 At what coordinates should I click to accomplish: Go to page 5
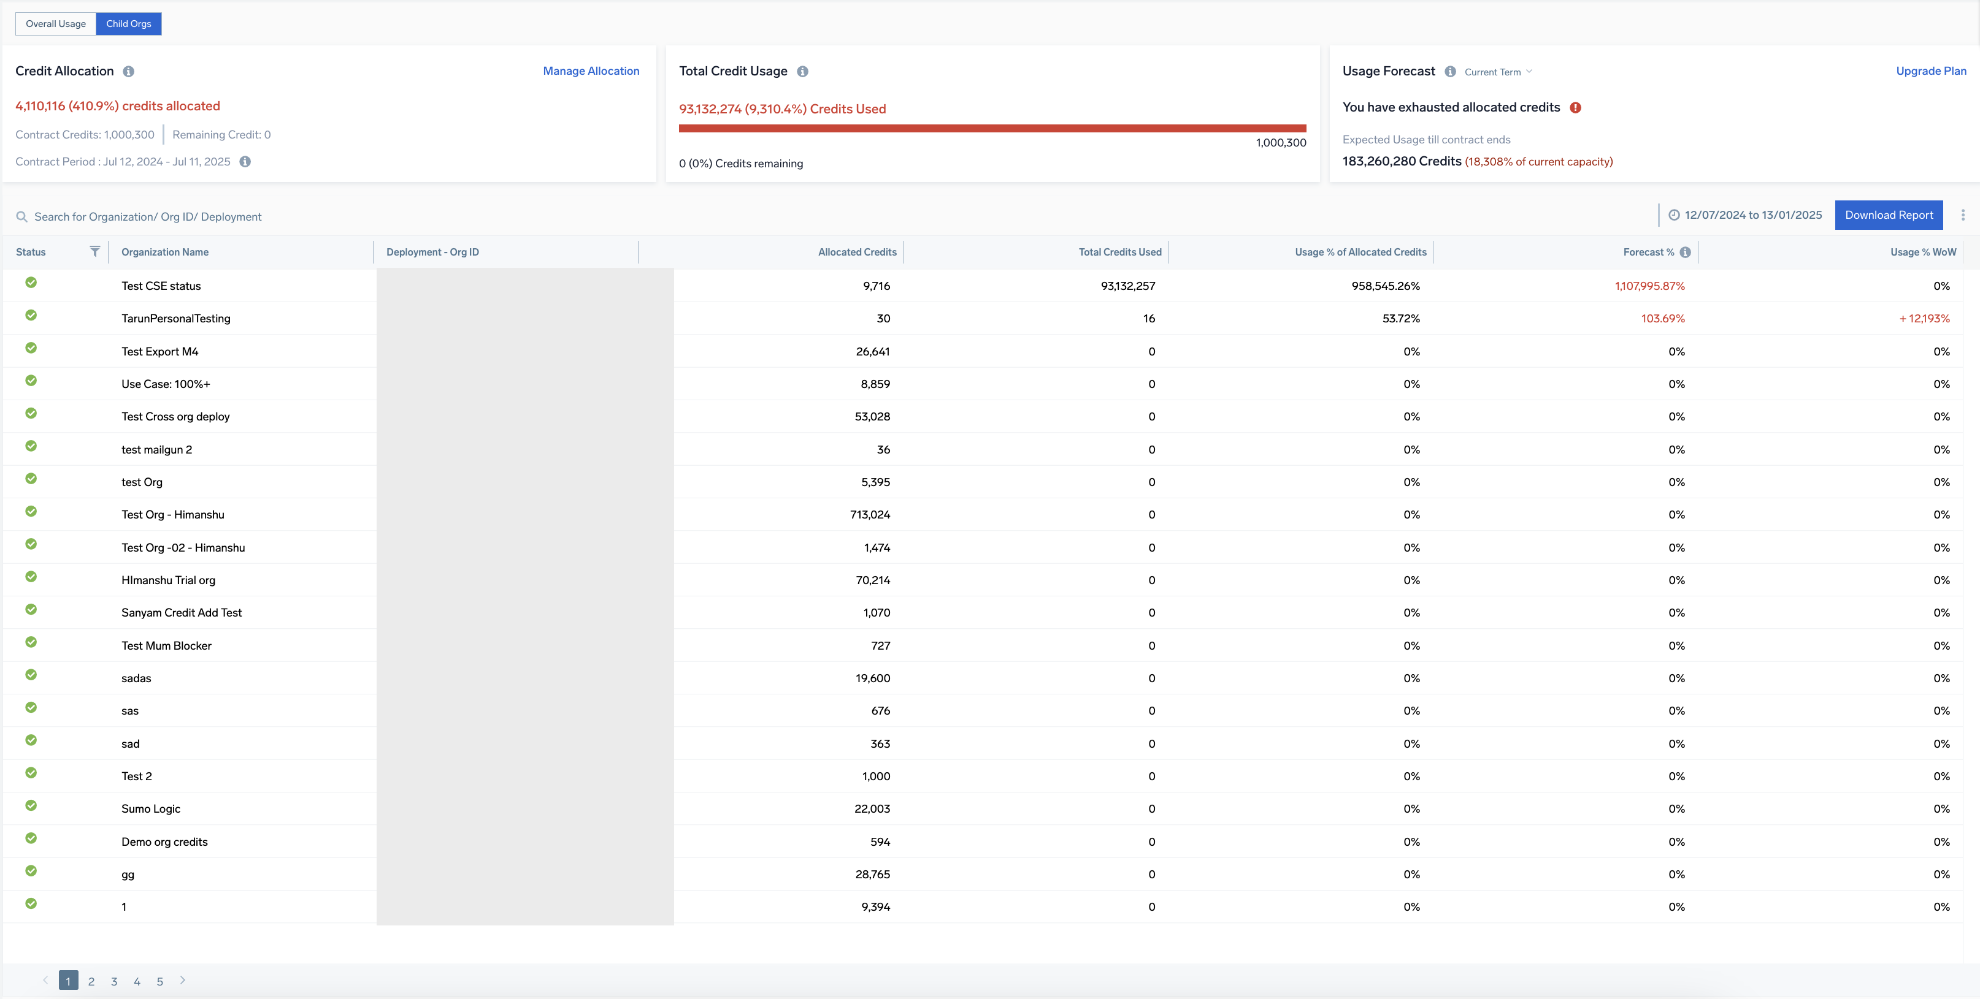pyautogui.click(x=160, y=981)
